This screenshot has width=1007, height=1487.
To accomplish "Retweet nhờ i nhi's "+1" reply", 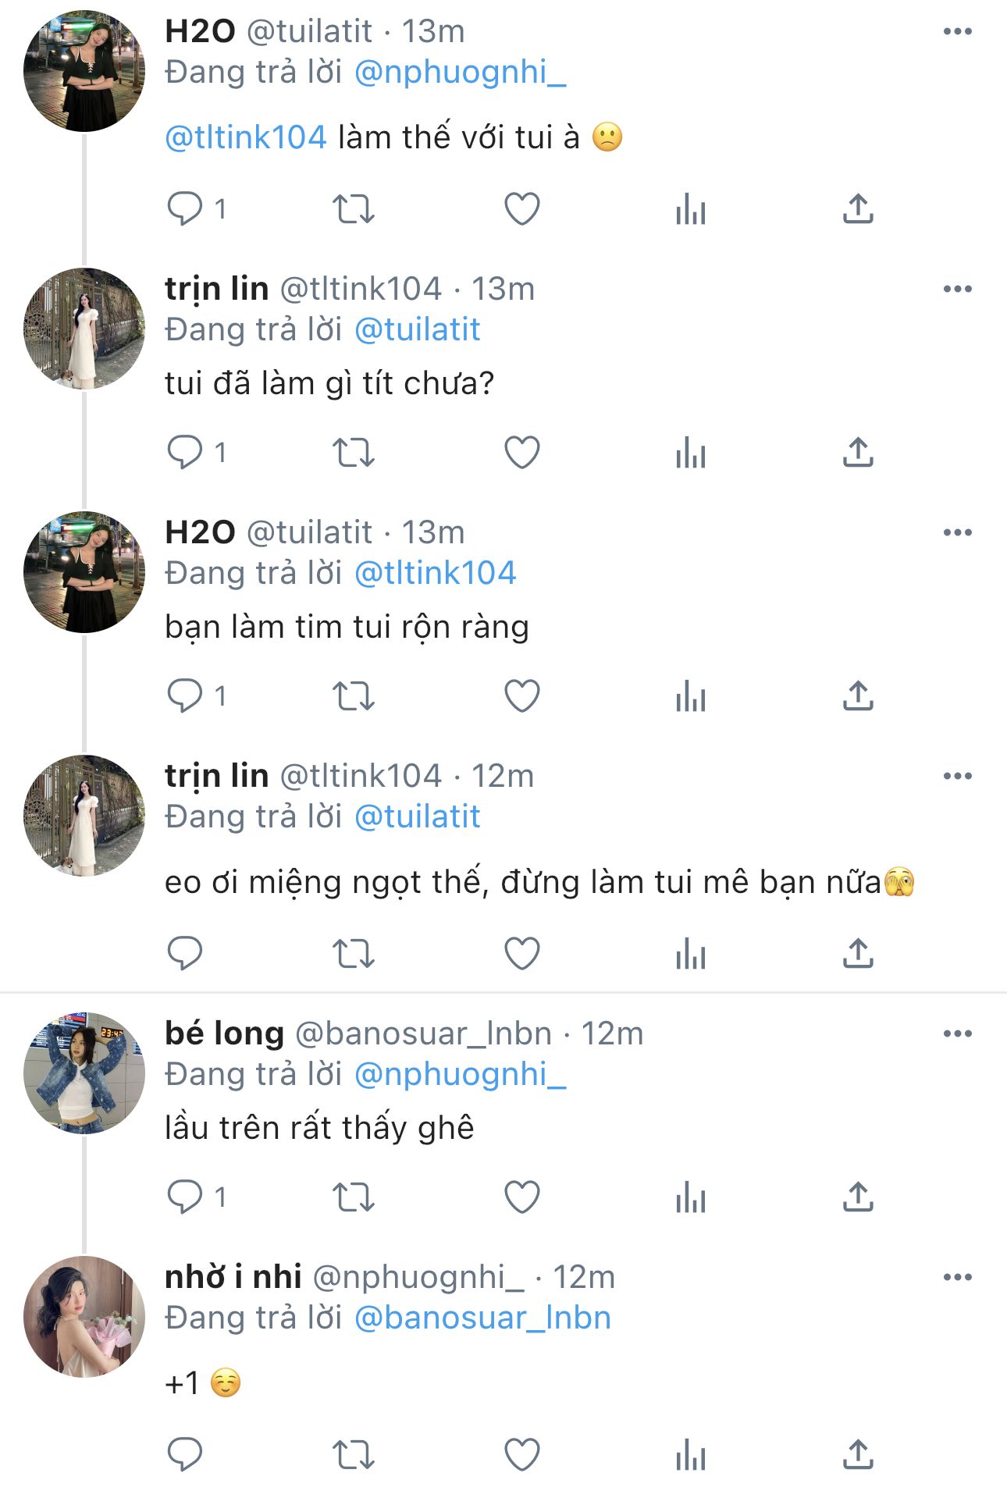I will 354,1455.
